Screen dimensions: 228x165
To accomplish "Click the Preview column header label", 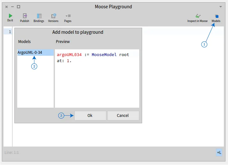I will tap(63, 42).
